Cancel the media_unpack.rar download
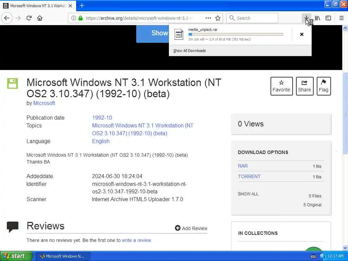The width and height of the screenshot is (348, 261). click(x=302, y=34)
